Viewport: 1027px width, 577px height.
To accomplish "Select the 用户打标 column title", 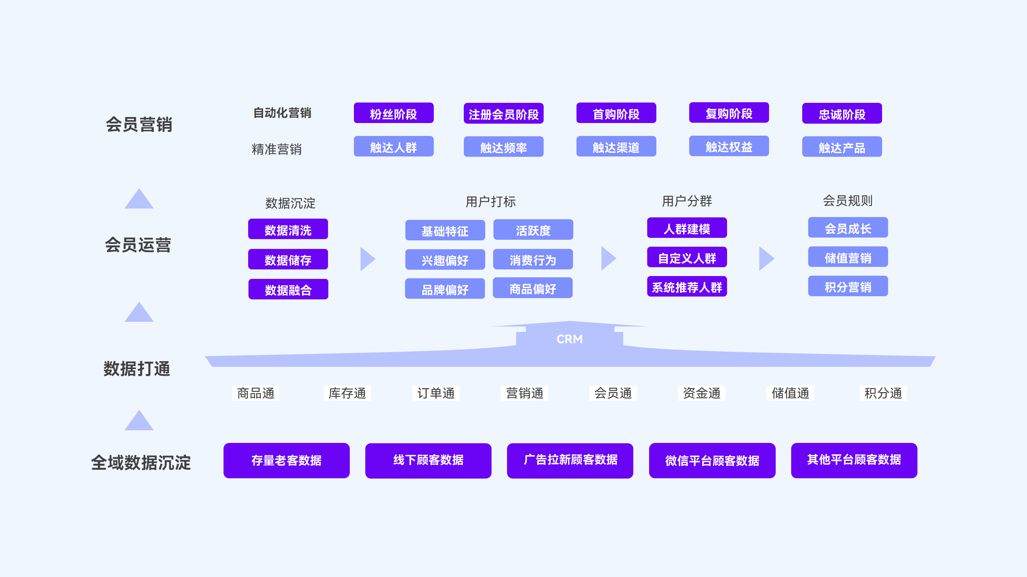I will coord(491,202).
